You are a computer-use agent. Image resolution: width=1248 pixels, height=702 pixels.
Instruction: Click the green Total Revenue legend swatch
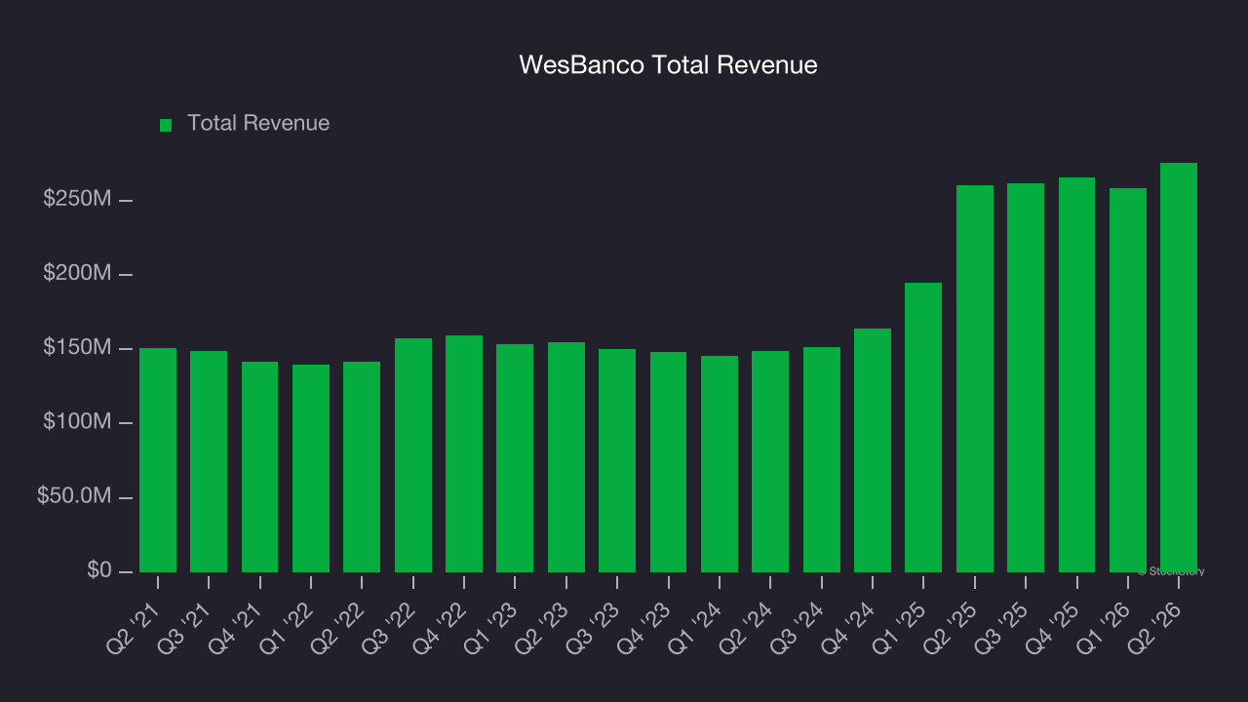166,125
